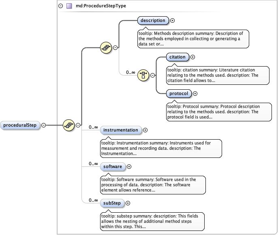
Task: Select the proceduralStep element
Action: 20,125
